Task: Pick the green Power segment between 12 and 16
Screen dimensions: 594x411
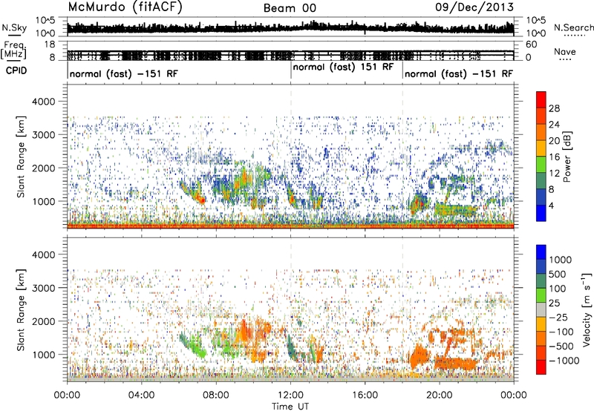Action: pos(541,165)
